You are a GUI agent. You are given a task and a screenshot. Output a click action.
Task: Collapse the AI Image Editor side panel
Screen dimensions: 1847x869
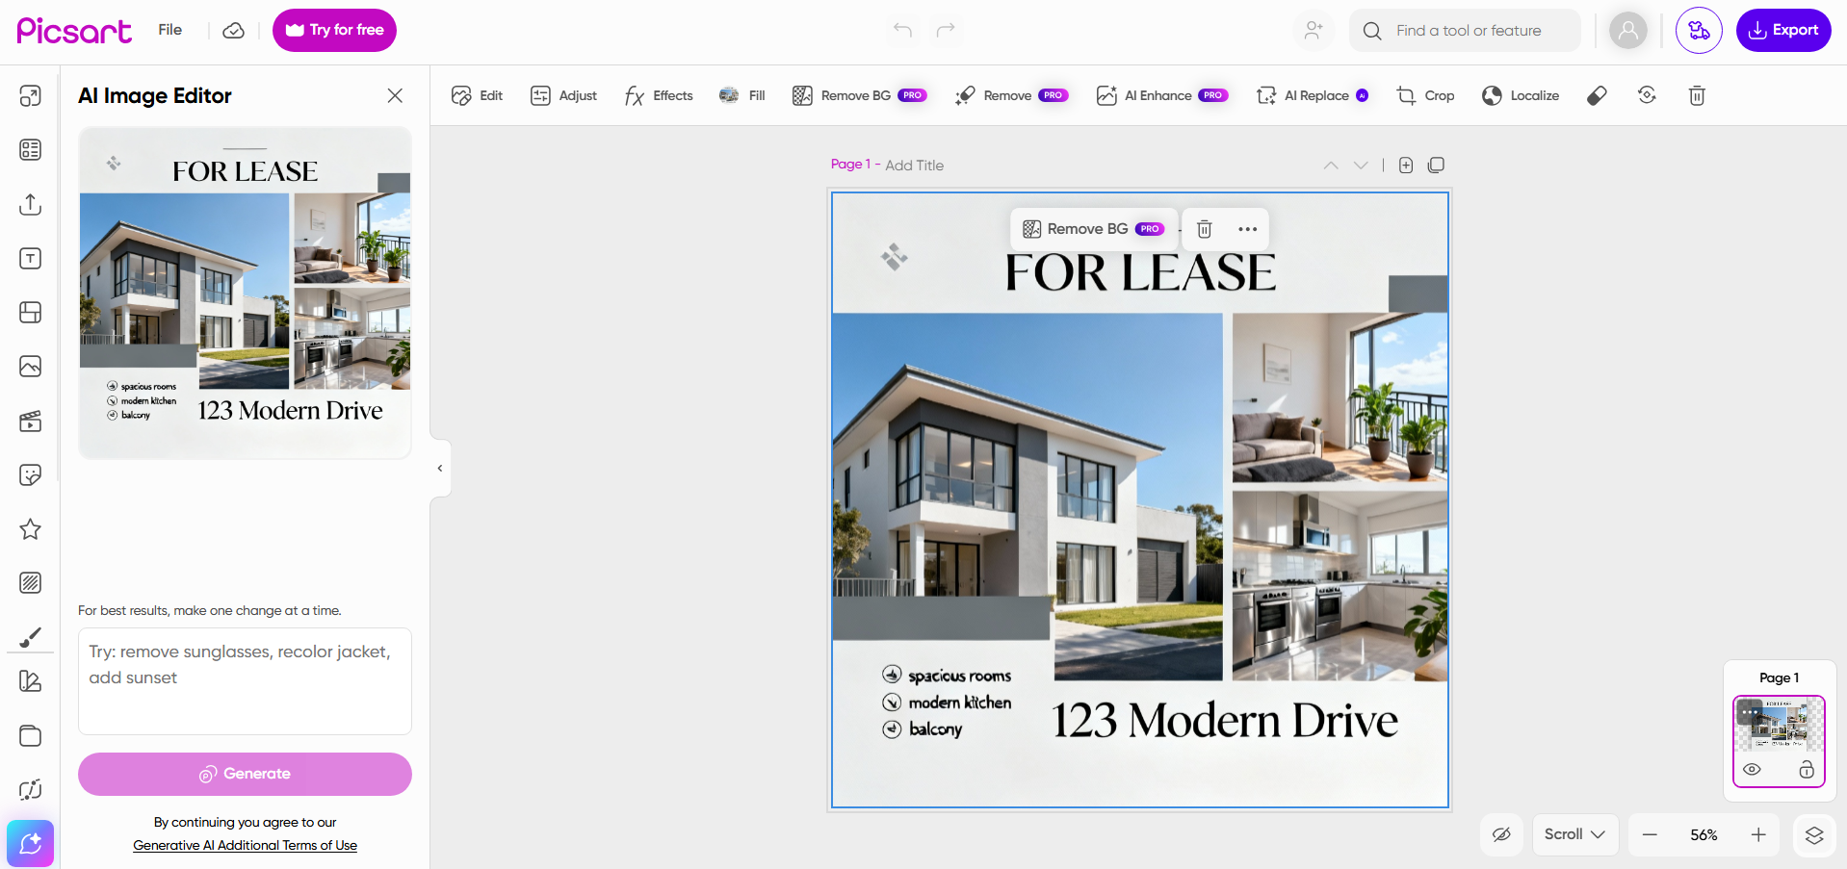[440, 469]
